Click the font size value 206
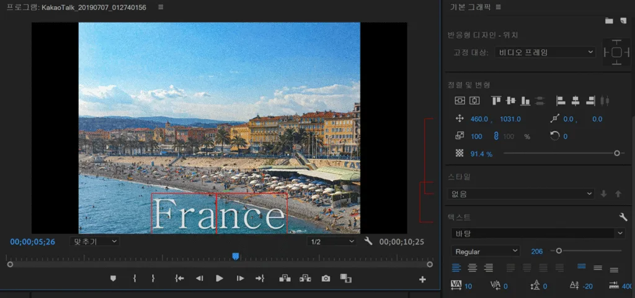The image size is (635, 298). click(x=536, y=252)
